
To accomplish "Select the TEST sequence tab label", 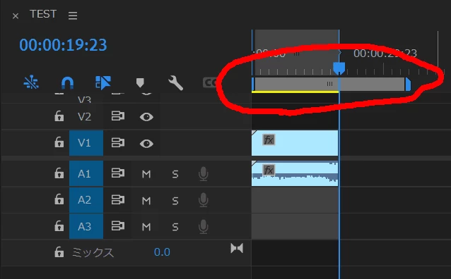I will click(x=43, y=14).
